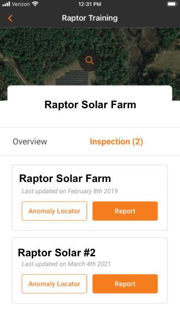Select the Raptor Solar #2 inspection card title

56,253
